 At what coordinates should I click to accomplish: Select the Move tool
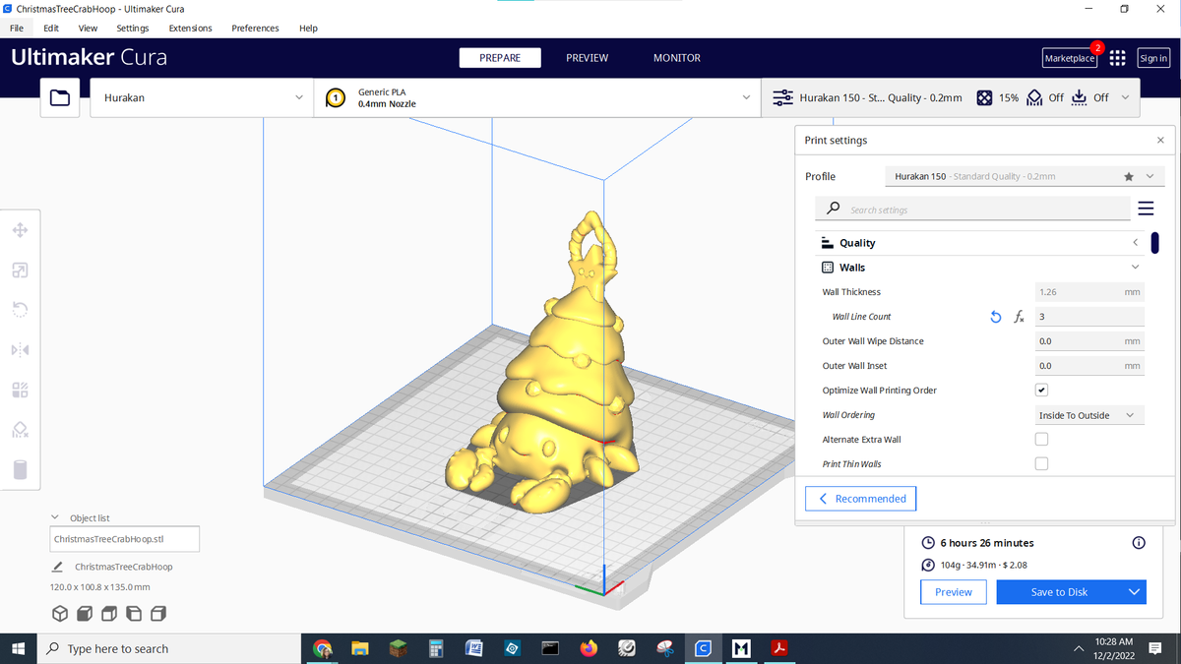coord(20,229)
